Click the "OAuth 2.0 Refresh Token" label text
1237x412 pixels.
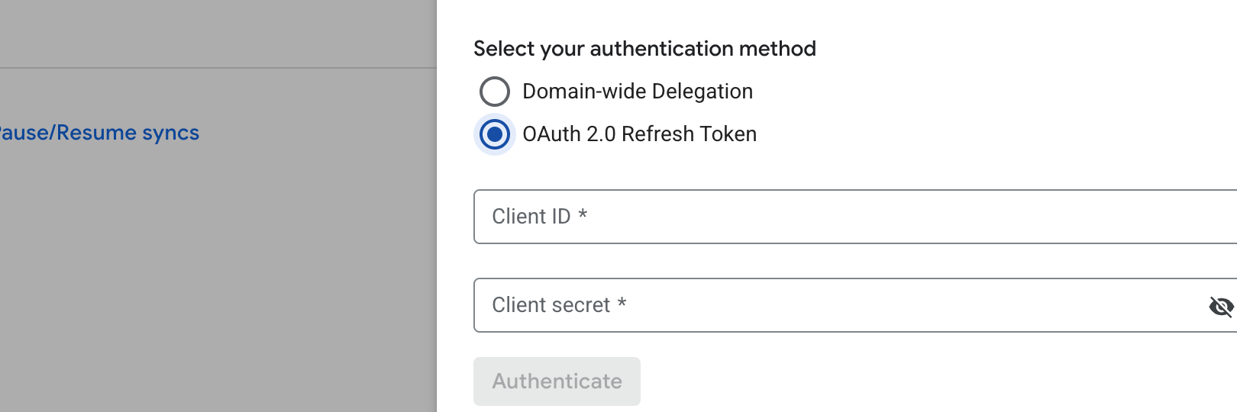[639, 134]
